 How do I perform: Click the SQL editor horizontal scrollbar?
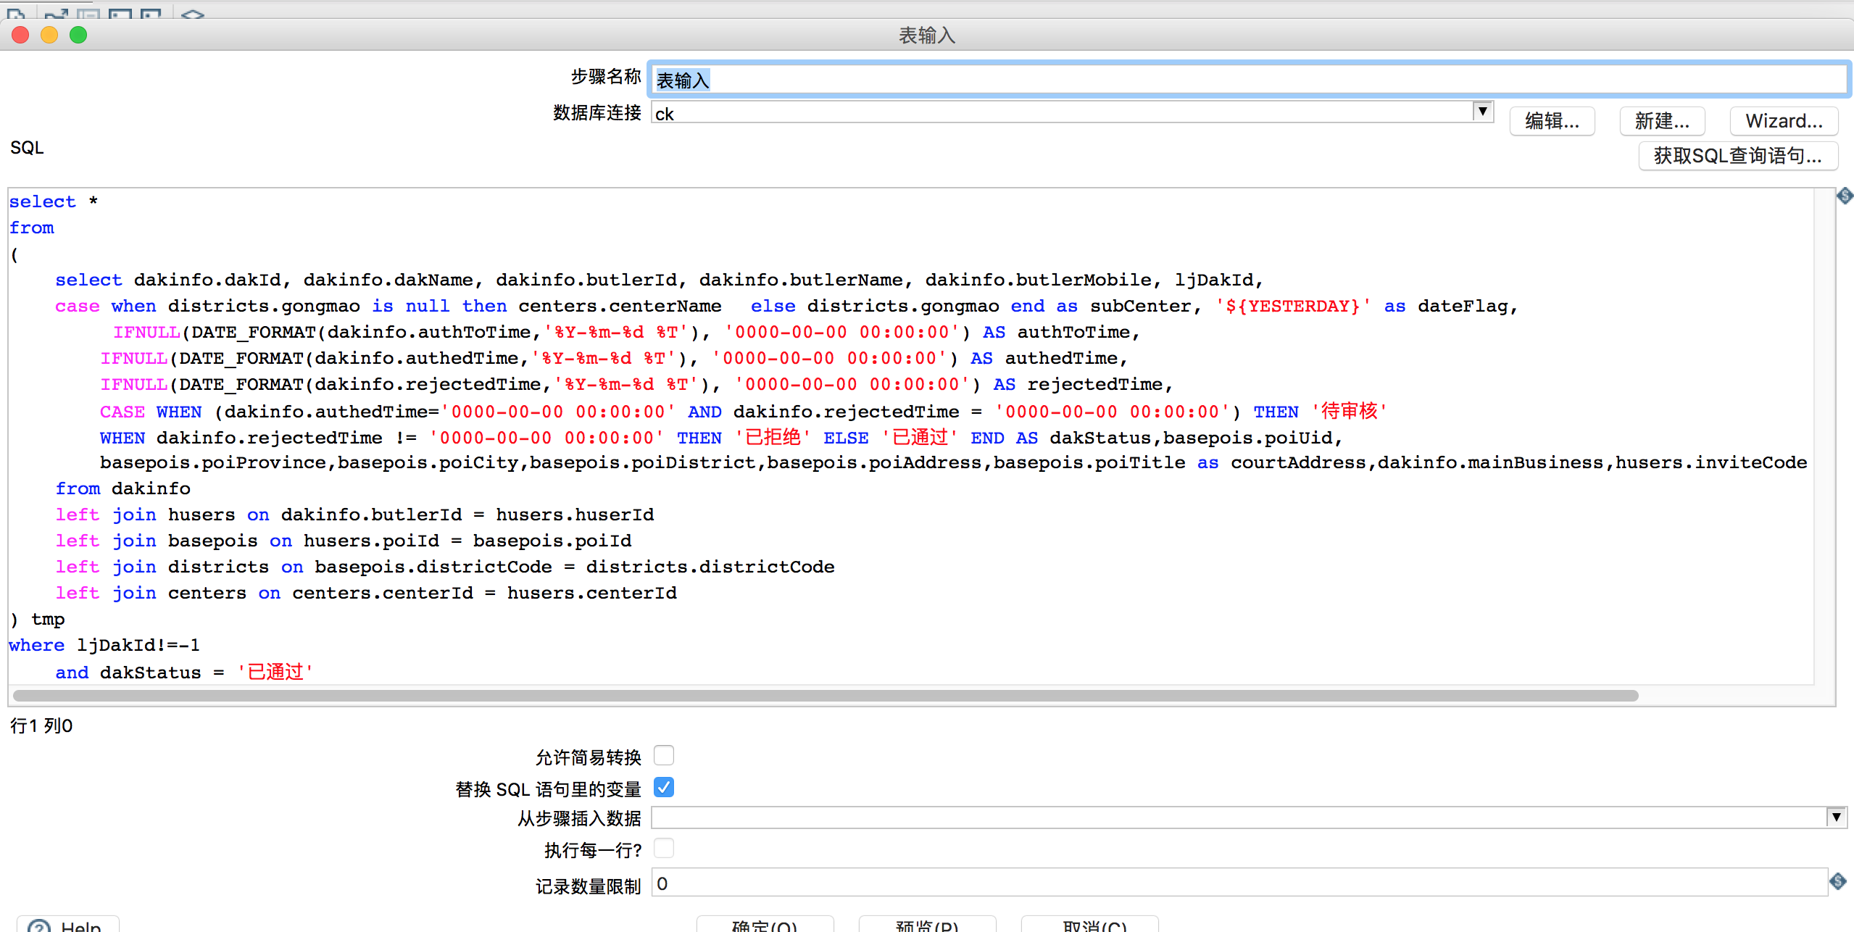826,696
